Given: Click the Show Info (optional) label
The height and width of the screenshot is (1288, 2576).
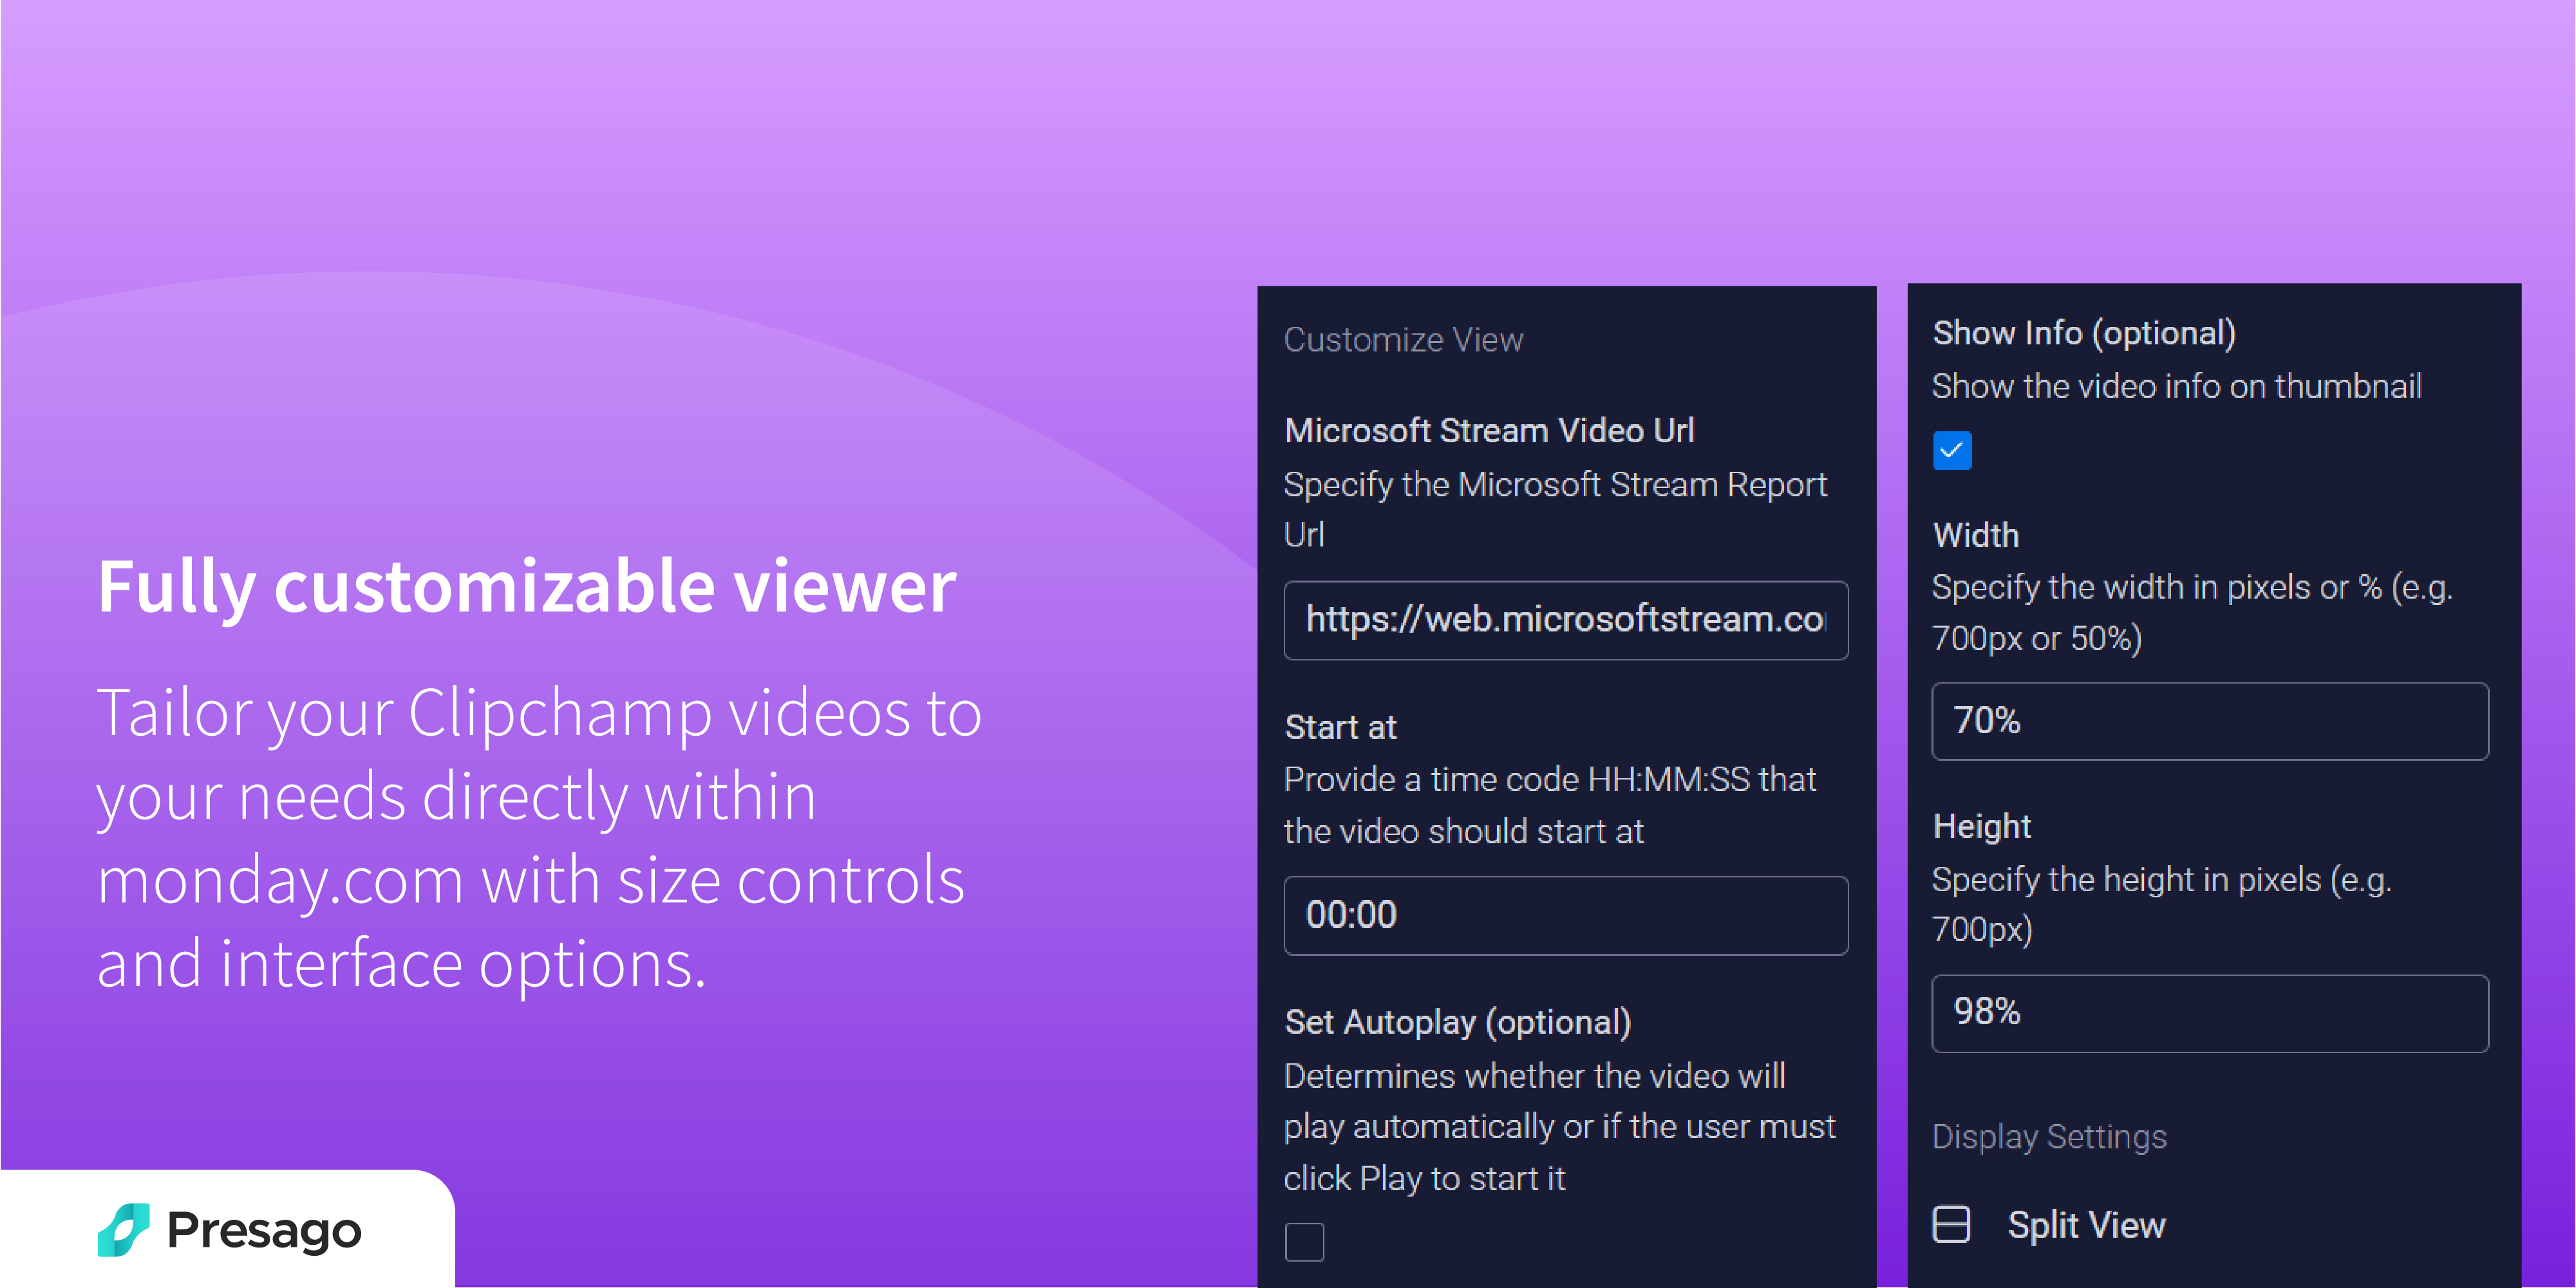Looking at the screenshot, I should [2084, 333].
